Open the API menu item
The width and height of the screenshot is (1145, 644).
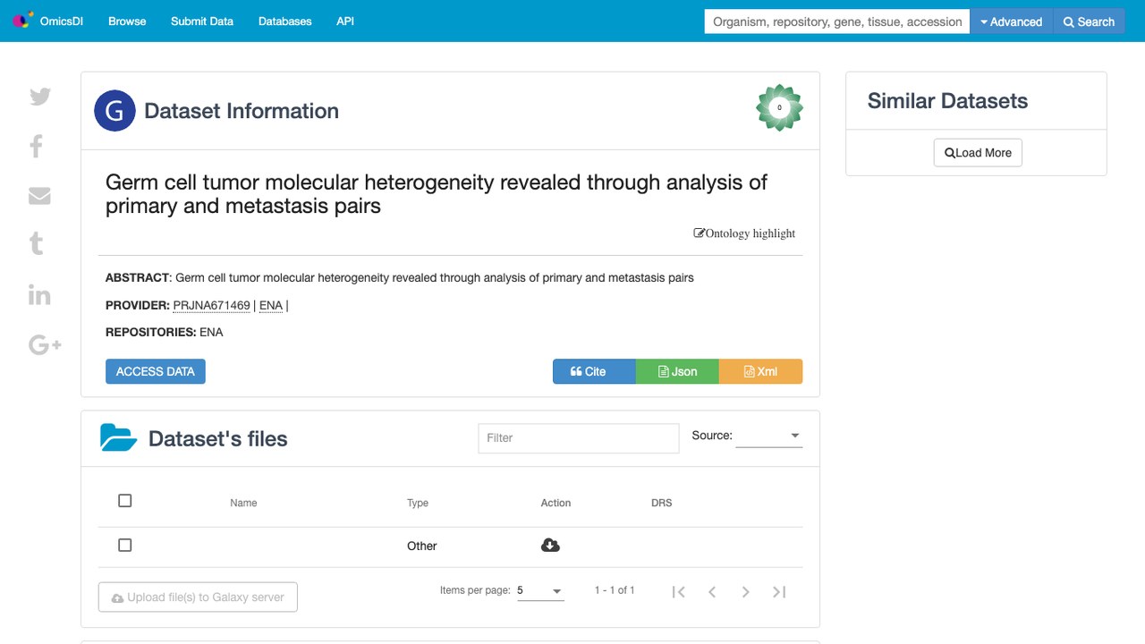tap(345, 21)
